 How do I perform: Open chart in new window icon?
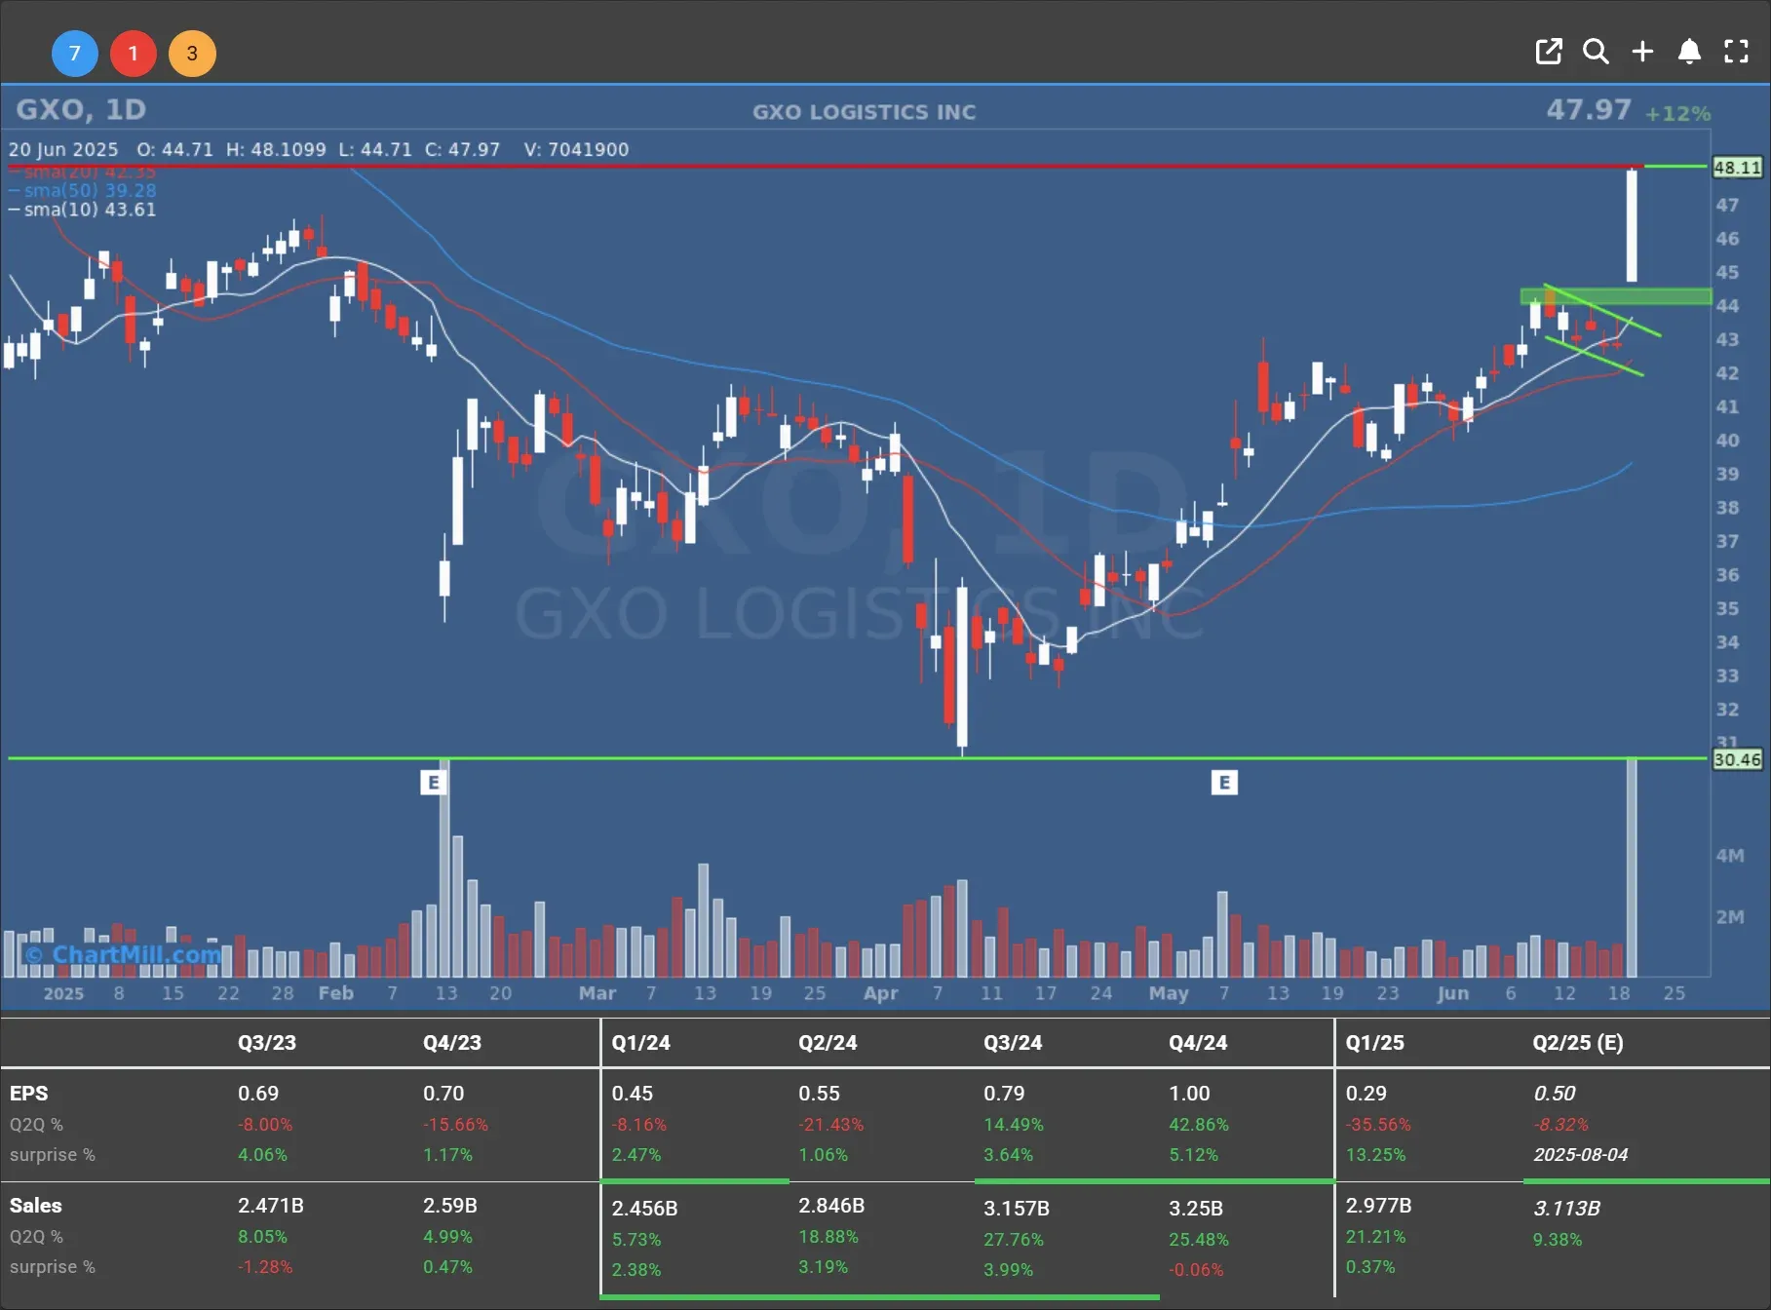pyautogui.click(x=1549, y=52)
